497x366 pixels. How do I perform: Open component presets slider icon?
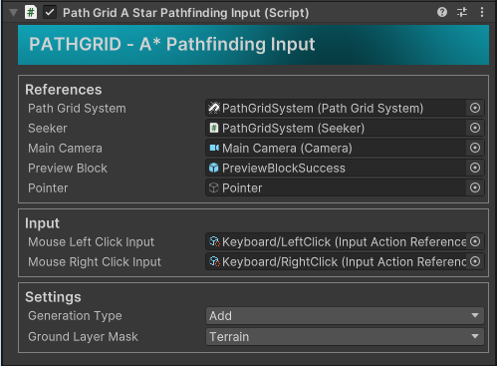pos(462,13)
